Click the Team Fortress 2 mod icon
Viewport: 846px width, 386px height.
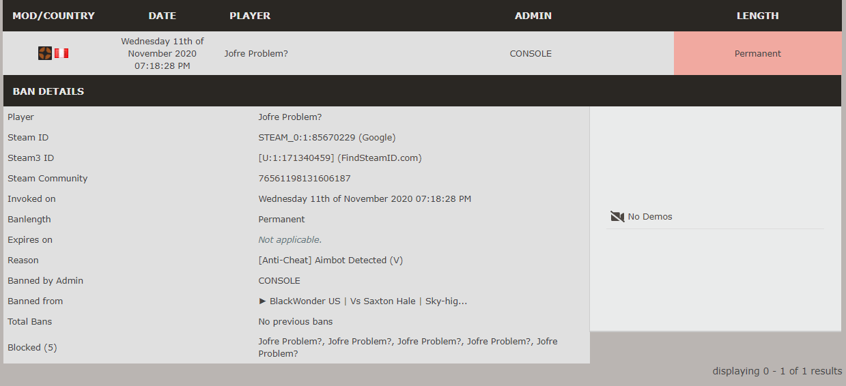coord(45,53)
